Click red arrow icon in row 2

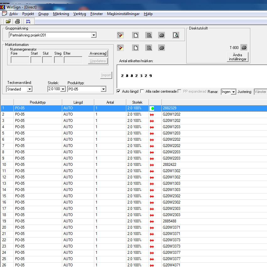coord(152,115)
